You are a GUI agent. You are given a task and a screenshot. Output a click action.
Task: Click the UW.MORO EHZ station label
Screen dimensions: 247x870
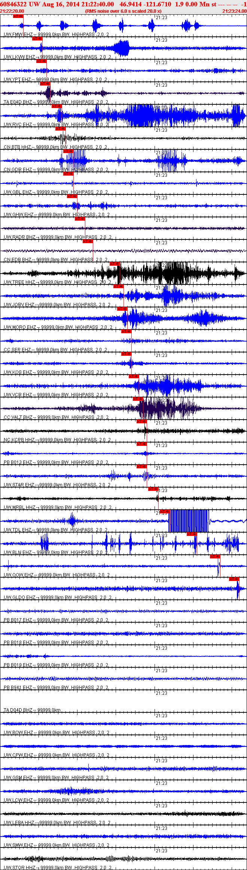click(x=20, y=327)
